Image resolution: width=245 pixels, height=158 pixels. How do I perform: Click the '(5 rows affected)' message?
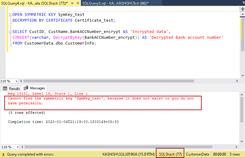[x=27, y=113]
